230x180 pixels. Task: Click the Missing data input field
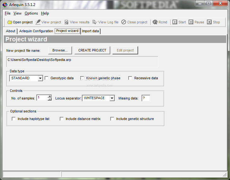point(146,98)
